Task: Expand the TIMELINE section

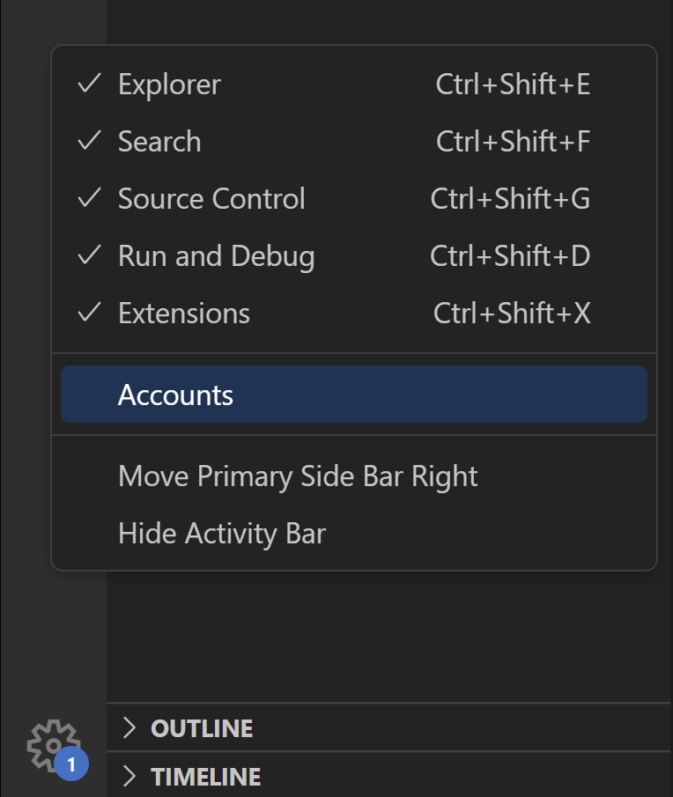Action: pyautogui.click(x=129, y=776)
